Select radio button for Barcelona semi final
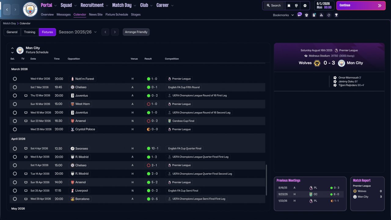391x220 pixels. (15, 199)
